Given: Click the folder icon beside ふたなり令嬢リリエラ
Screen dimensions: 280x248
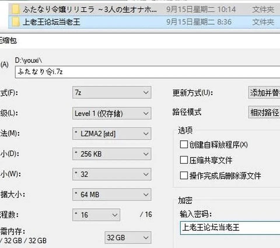Looking at the screenshot, I should (x=16, y=9).
